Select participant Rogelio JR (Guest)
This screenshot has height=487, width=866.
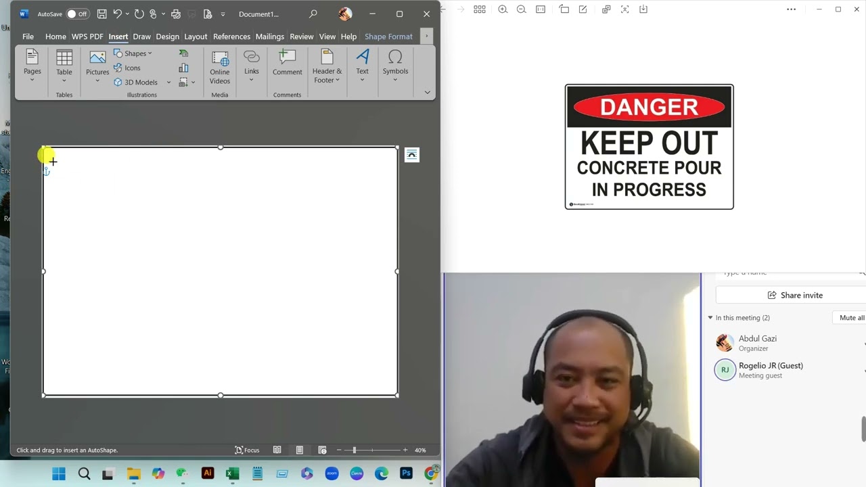click(771, 370)
